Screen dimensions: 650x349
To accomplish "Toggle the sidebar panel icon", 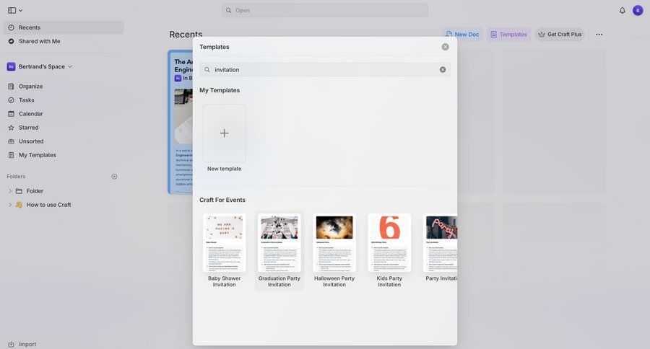I will pos(12,10).
